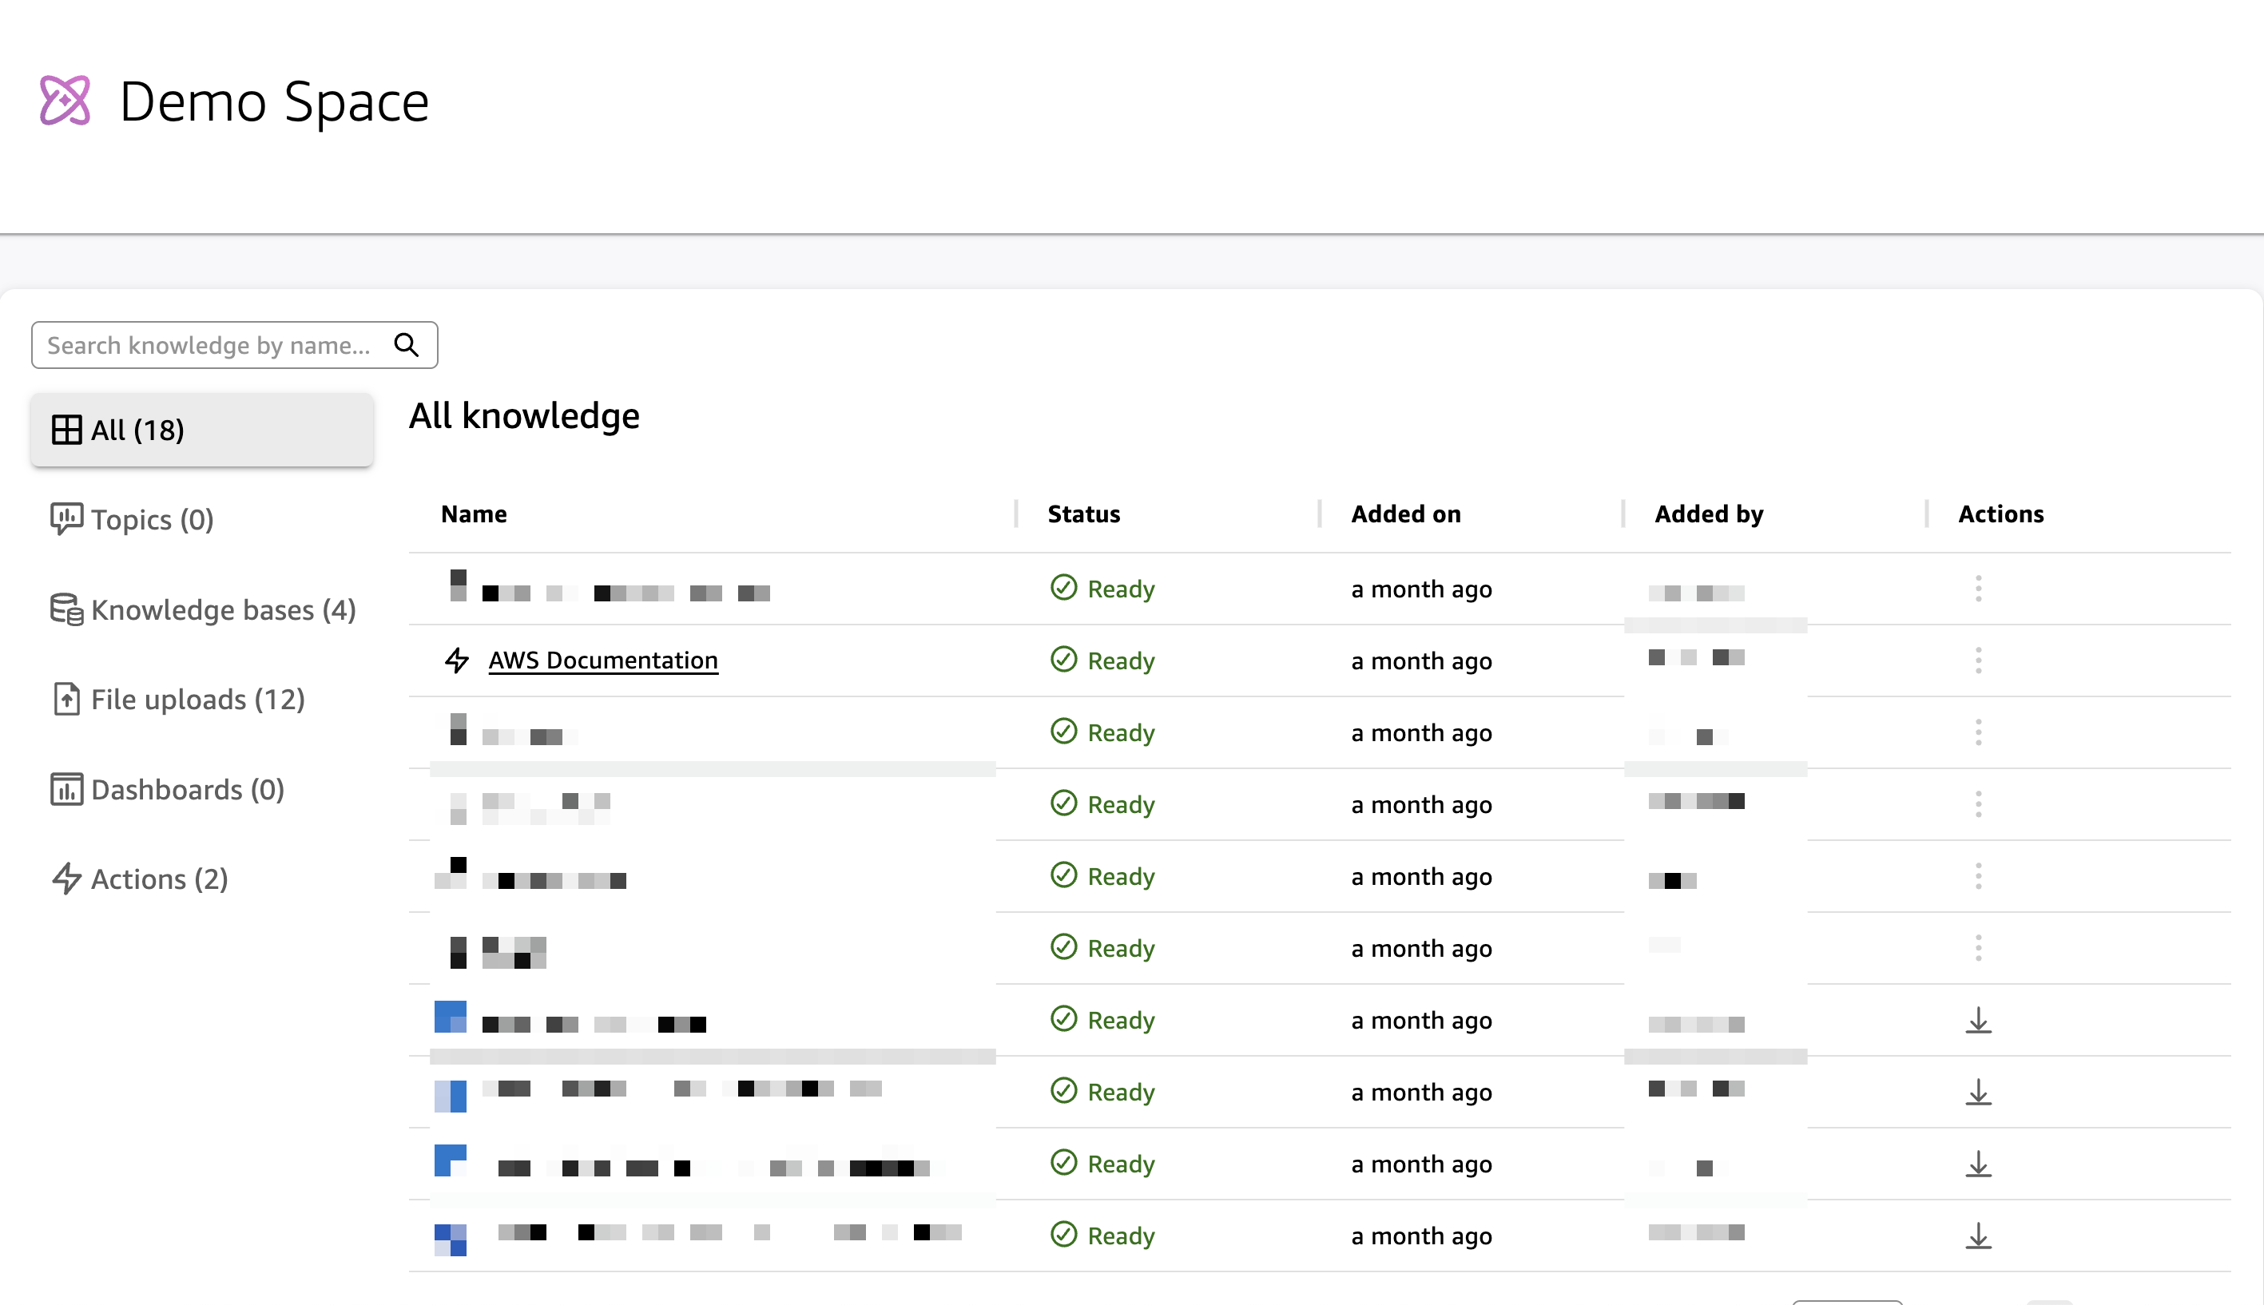The height and width of the screenshot is (1305, 2264).
Task: Click the second download arrow icon
Action: (x=1978, y=1092)
